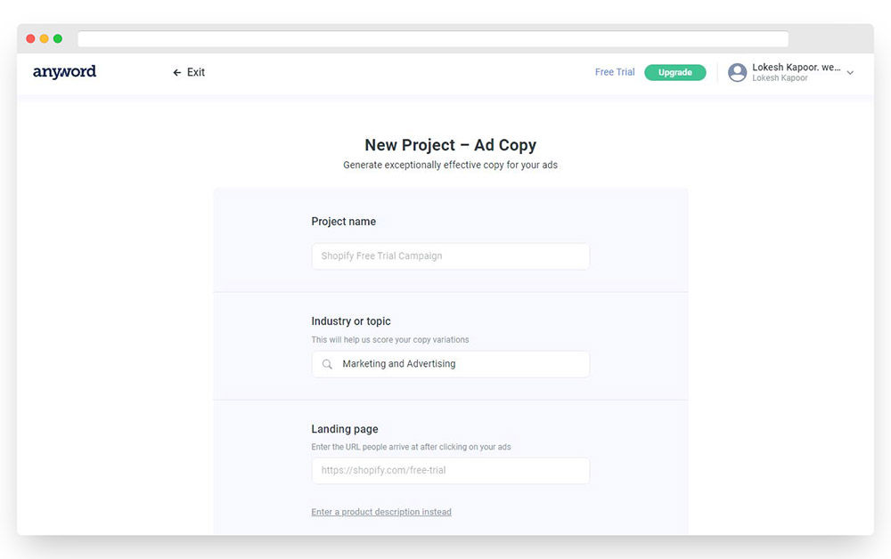This screenshot has width=891, height=559.
Task: Click the back arrow beside Exit
Action: [176, 73]
